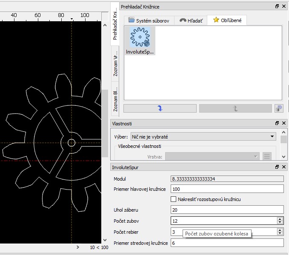Float the Prehliadač Knižnice panel
The height and width of the screenshot is (255, 289).
click(x=277, y=6)
